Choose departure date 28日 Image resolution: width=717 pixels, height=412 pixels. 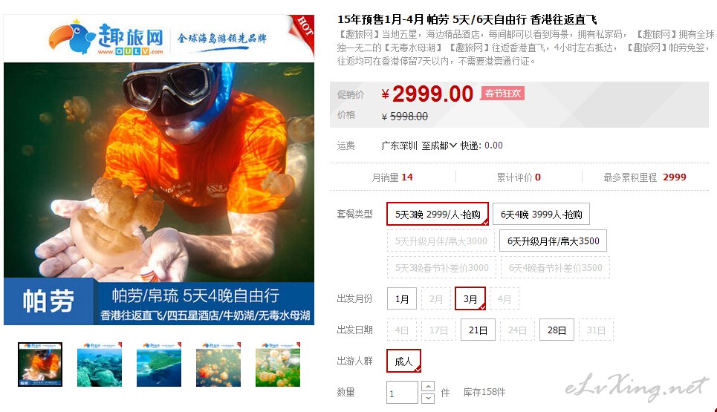[x=557, y=330]
